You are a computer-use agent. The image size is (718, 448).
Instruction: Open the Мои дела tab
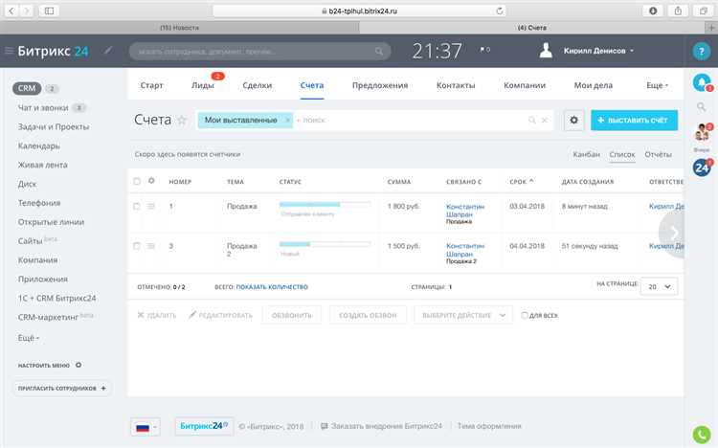click(594, 85)
